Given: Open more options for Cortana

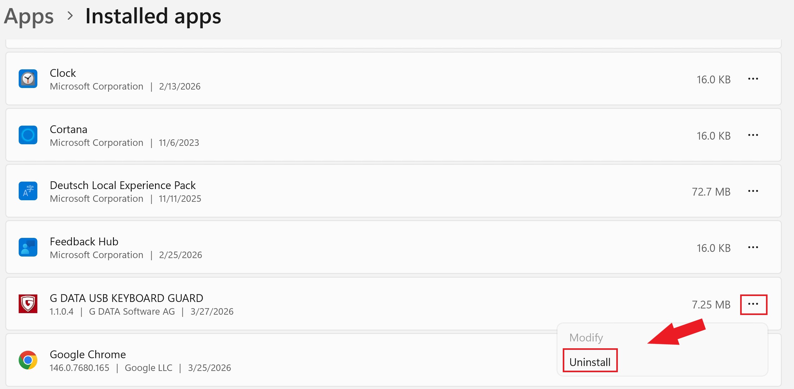Looking at the screenshot, I should [753, 135].
